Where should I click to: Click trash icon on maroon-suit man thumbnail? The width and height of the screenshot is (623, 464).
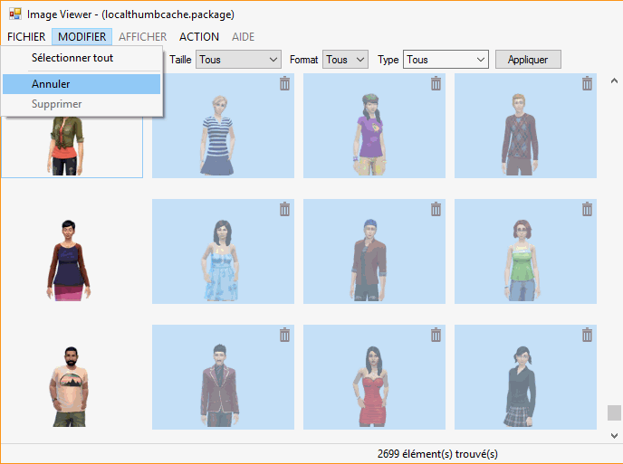coord(284,335)
